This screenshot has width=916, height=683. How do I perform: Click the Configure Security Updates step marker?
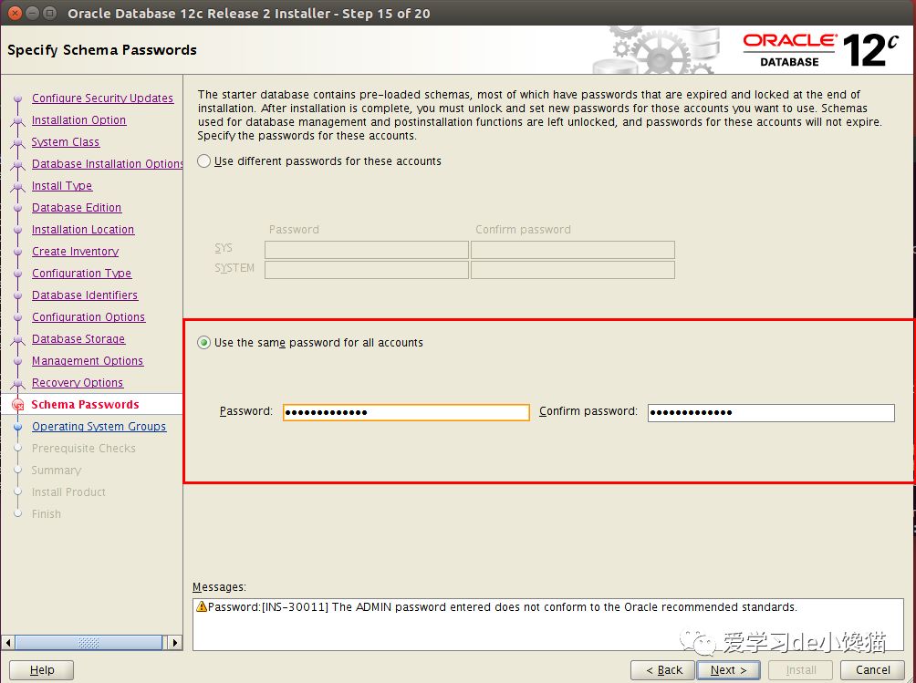[x=18, y=98]
